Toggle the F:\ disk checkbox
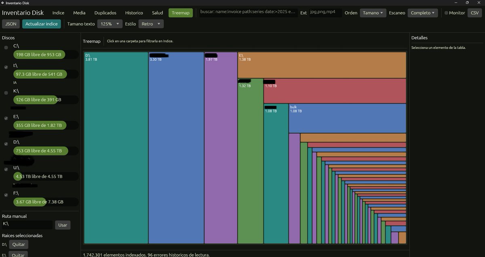485x257 pixels. [6, 195]
